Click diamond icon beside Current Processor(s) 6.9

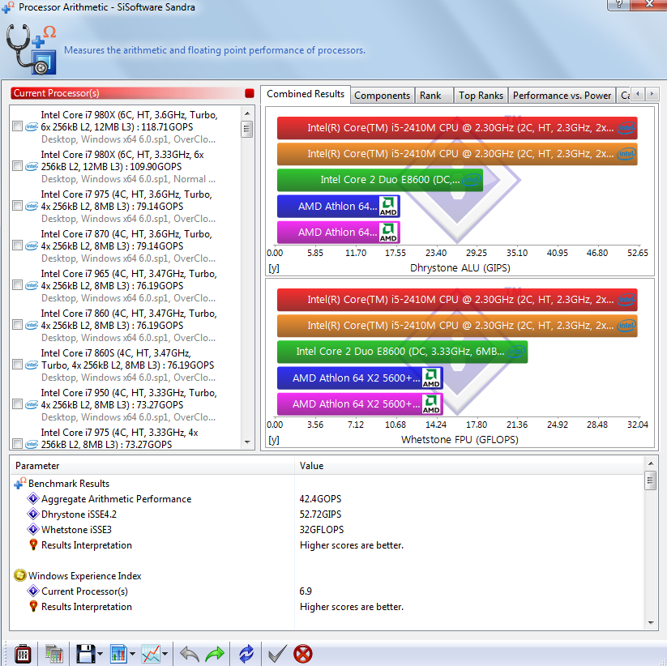tap(32, 591)
